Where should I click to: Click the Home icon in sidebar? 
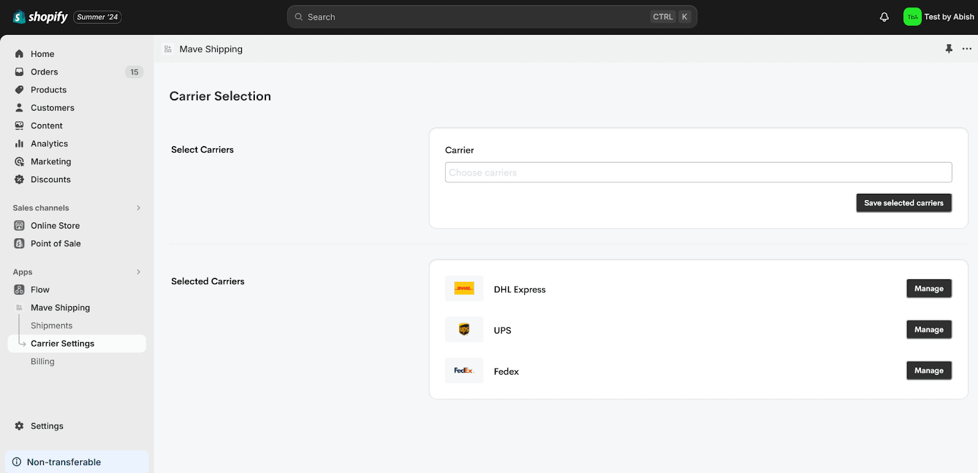click(x=20, y=54)
